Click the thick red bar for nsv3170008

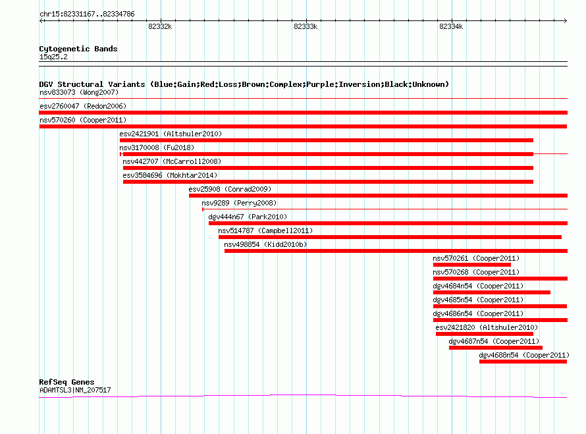(328, 154)
